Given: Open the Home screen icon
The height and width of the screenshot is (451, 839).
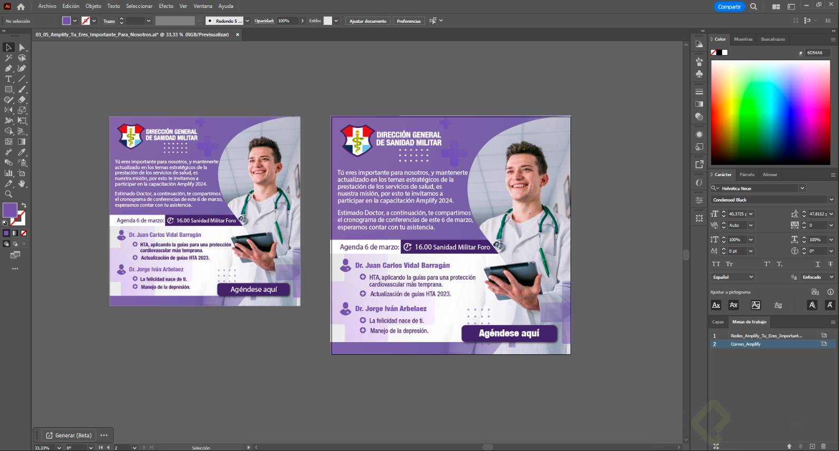Looking at the screenshot, I should (x=21, y=6).
